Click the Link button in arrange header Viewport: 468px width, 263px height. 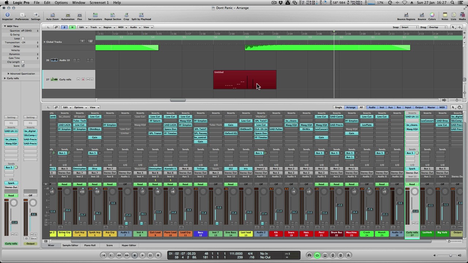click(56, 27)
